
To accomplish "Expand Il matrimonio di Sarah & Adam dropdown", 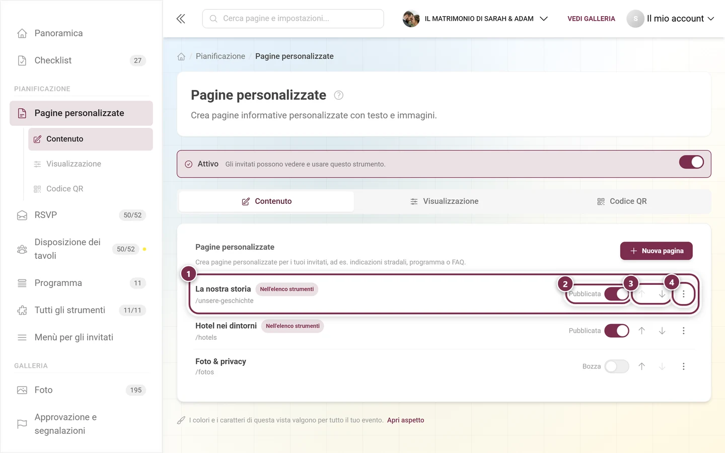I will click(x=475, y=19).
